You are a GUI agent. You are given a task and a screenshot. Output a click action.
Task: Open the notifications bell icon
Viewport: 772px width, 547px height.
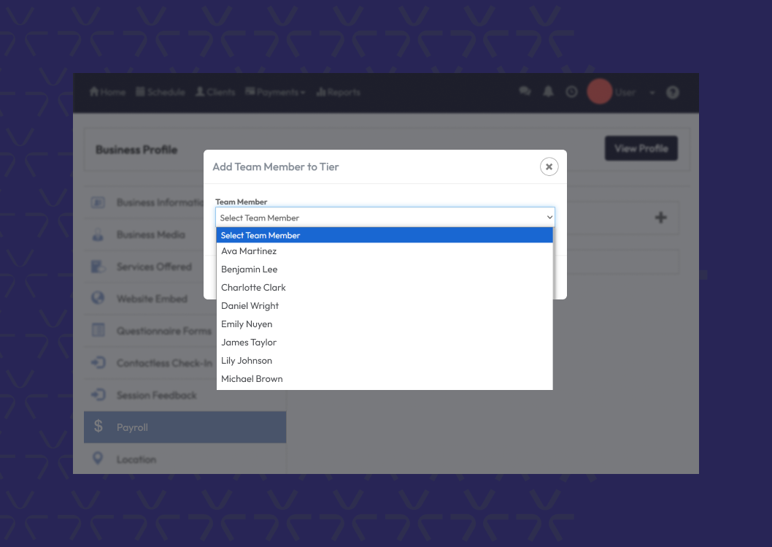(548, 92)
